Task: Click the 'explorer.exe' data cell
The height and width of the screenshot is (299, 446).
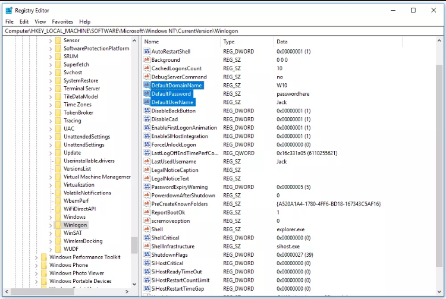Action: (290, 229)
